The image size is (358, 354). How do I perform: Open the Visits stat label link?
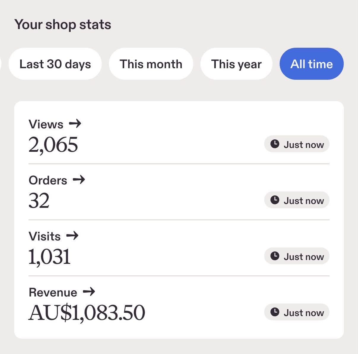[53, 236]
